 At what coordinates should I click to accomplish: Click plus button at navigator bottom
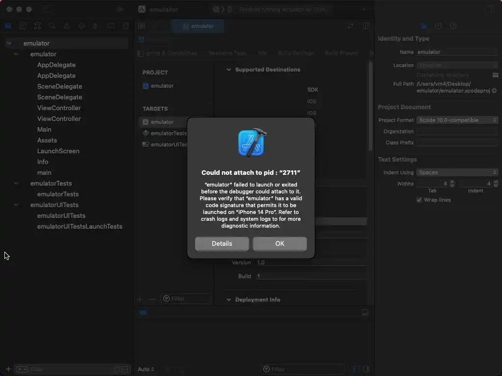8,369
